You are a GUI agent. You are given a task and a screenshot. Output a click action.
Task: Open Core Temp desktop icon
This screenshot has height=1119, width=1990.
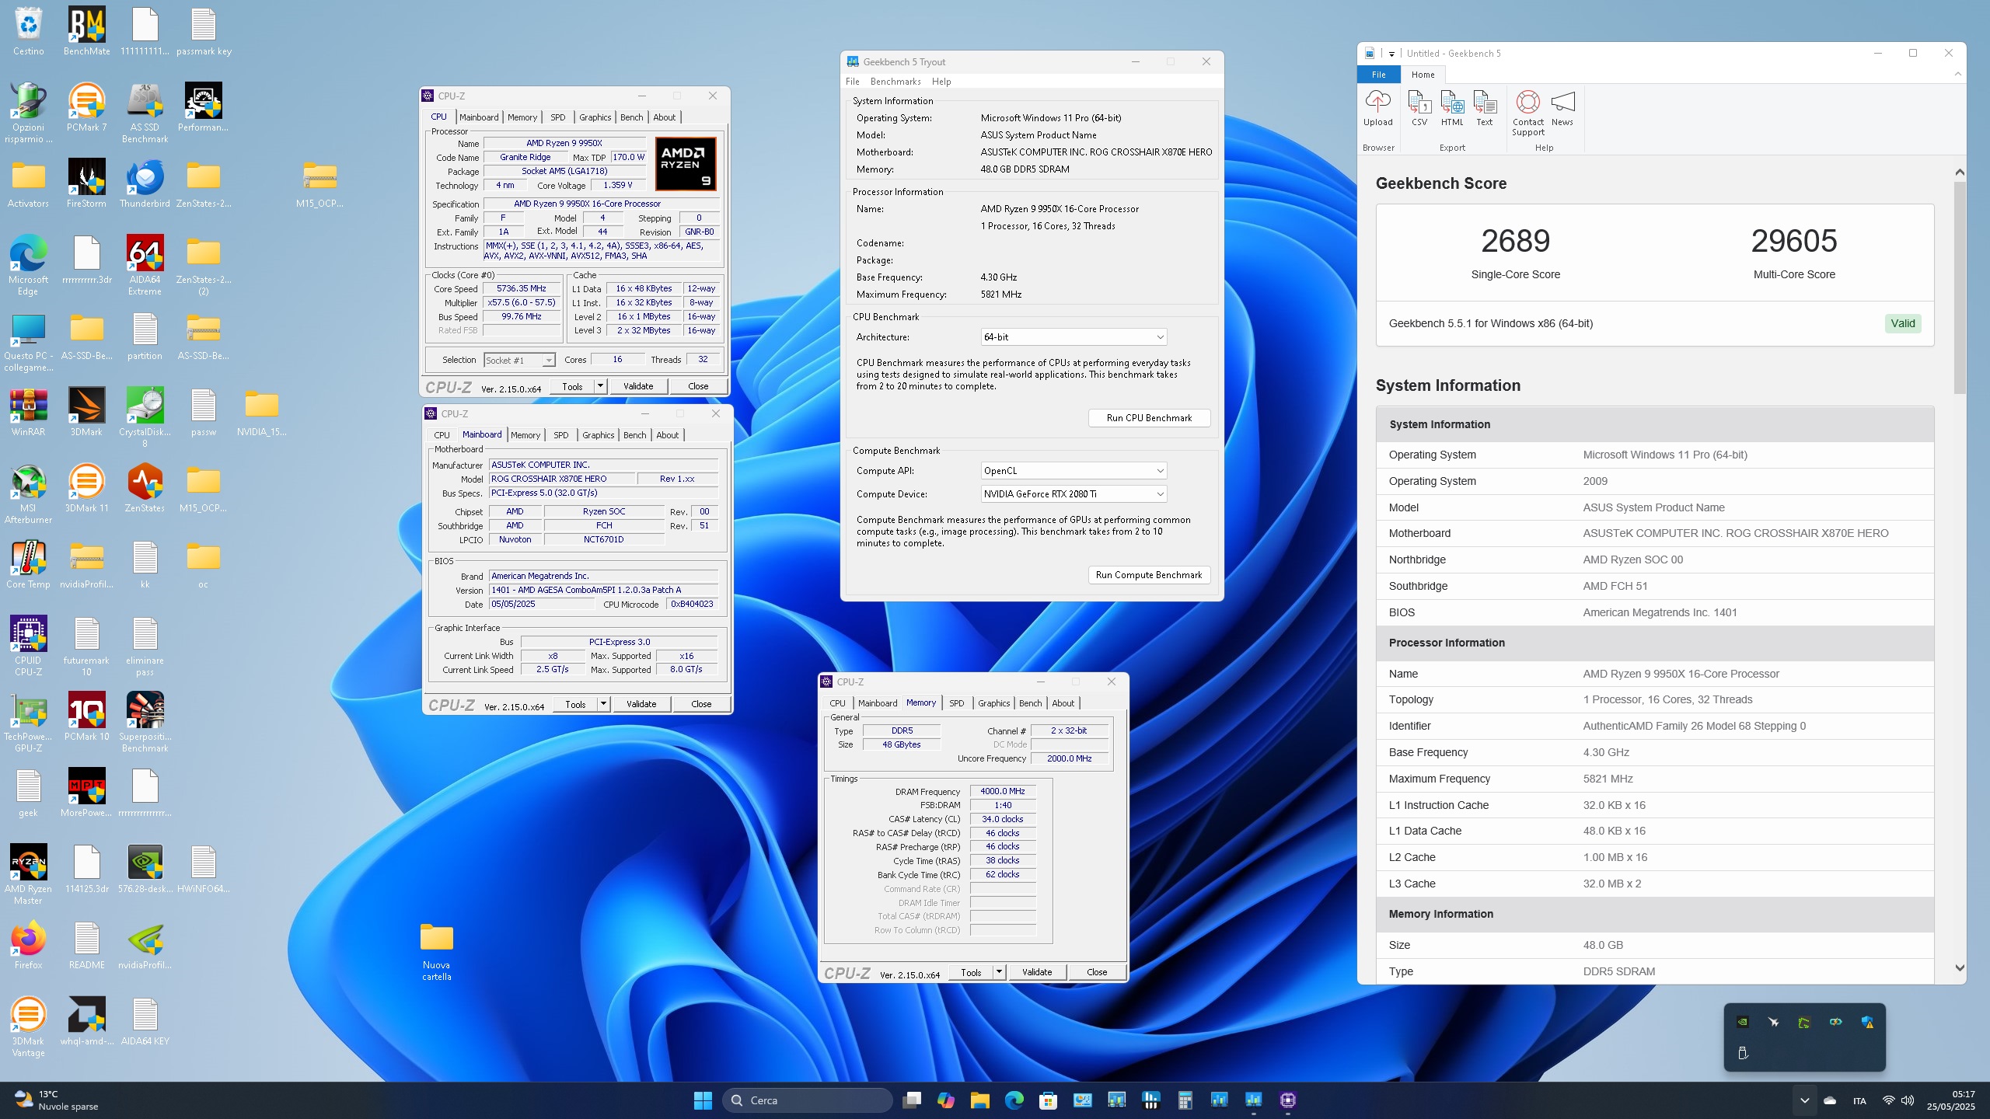28,564
